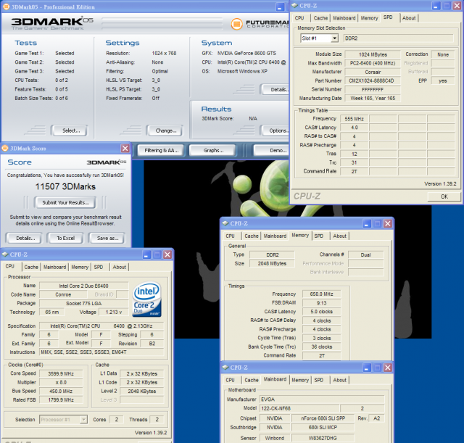Open the Graphs... dialog
Screen dimensions: 464x443
(212, 150)
